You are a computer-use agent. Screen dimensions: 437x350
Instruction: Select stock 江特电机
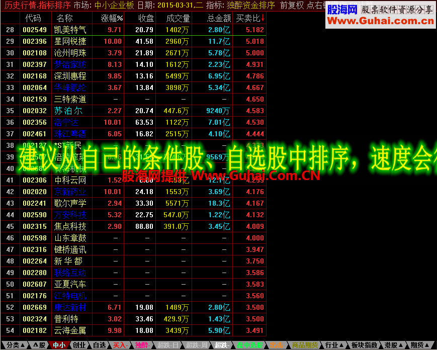70,296
